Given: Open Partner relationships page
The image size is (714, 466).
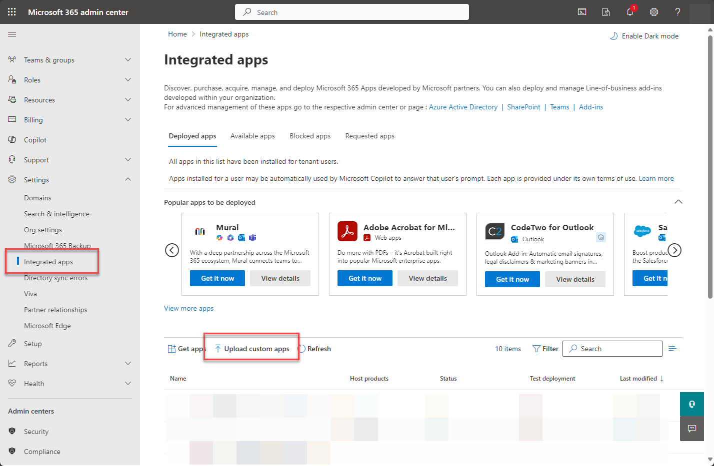Looking at the screenshot, I should pos(55,310).
